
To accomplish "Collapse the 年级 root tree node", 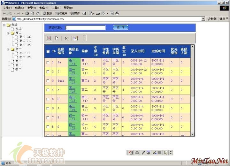I will (x=4, y=25).
